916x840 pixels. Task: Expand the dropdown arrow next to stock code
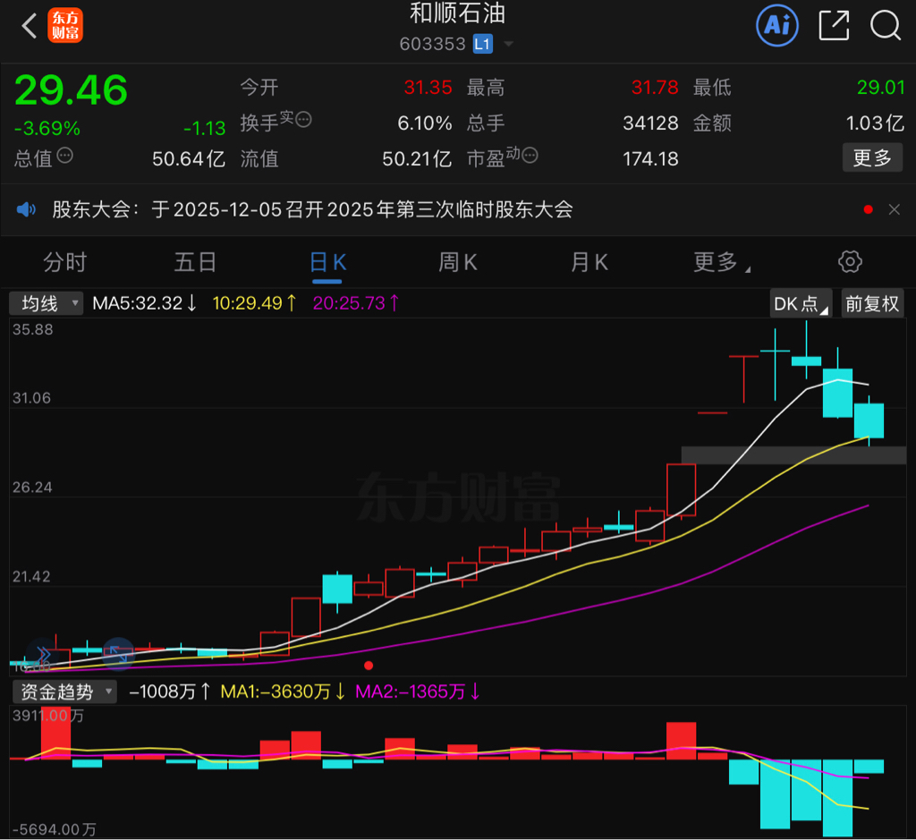[x=508, y=44]
